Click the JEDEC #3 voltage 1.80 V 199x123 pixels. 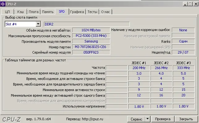pos(184,107)
